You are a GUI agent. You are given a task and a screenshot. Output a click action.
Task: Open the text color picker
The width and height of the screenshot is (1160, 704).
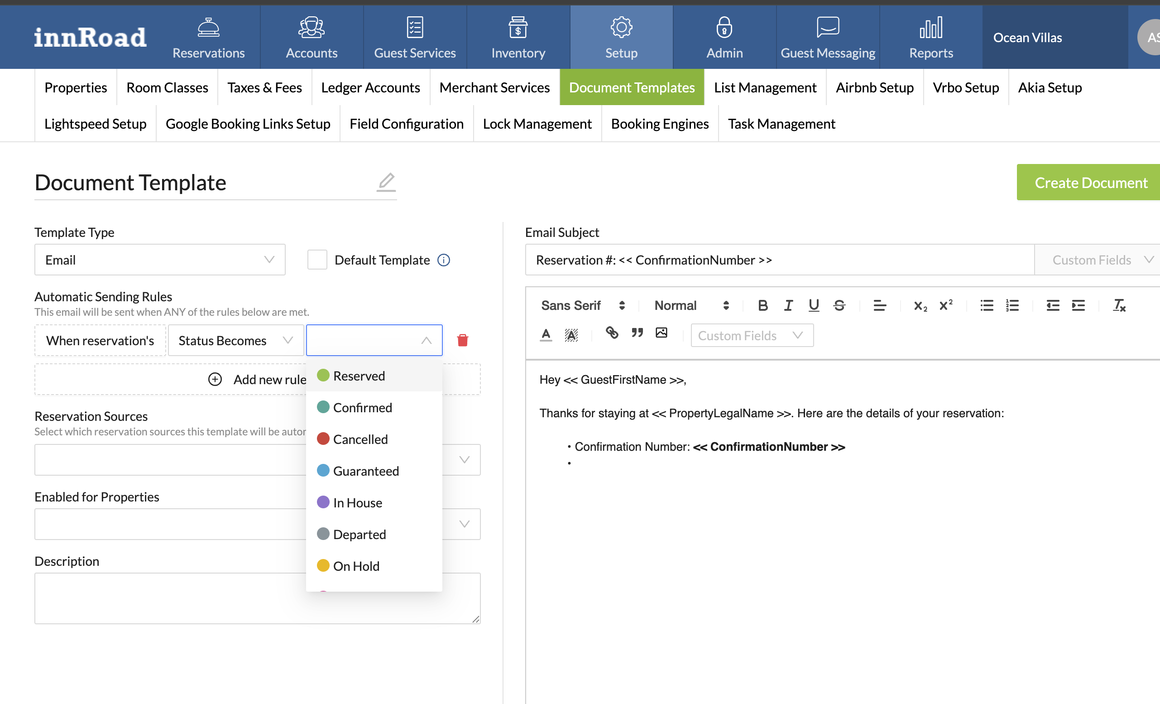pos(546,334)
